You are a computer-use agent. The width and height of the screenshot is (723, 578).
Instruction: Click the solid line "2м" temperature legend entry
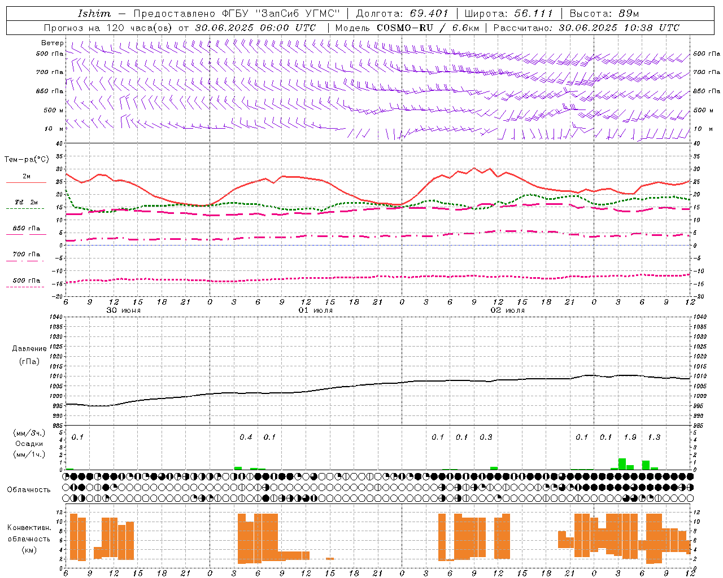(x=26, y=177)
